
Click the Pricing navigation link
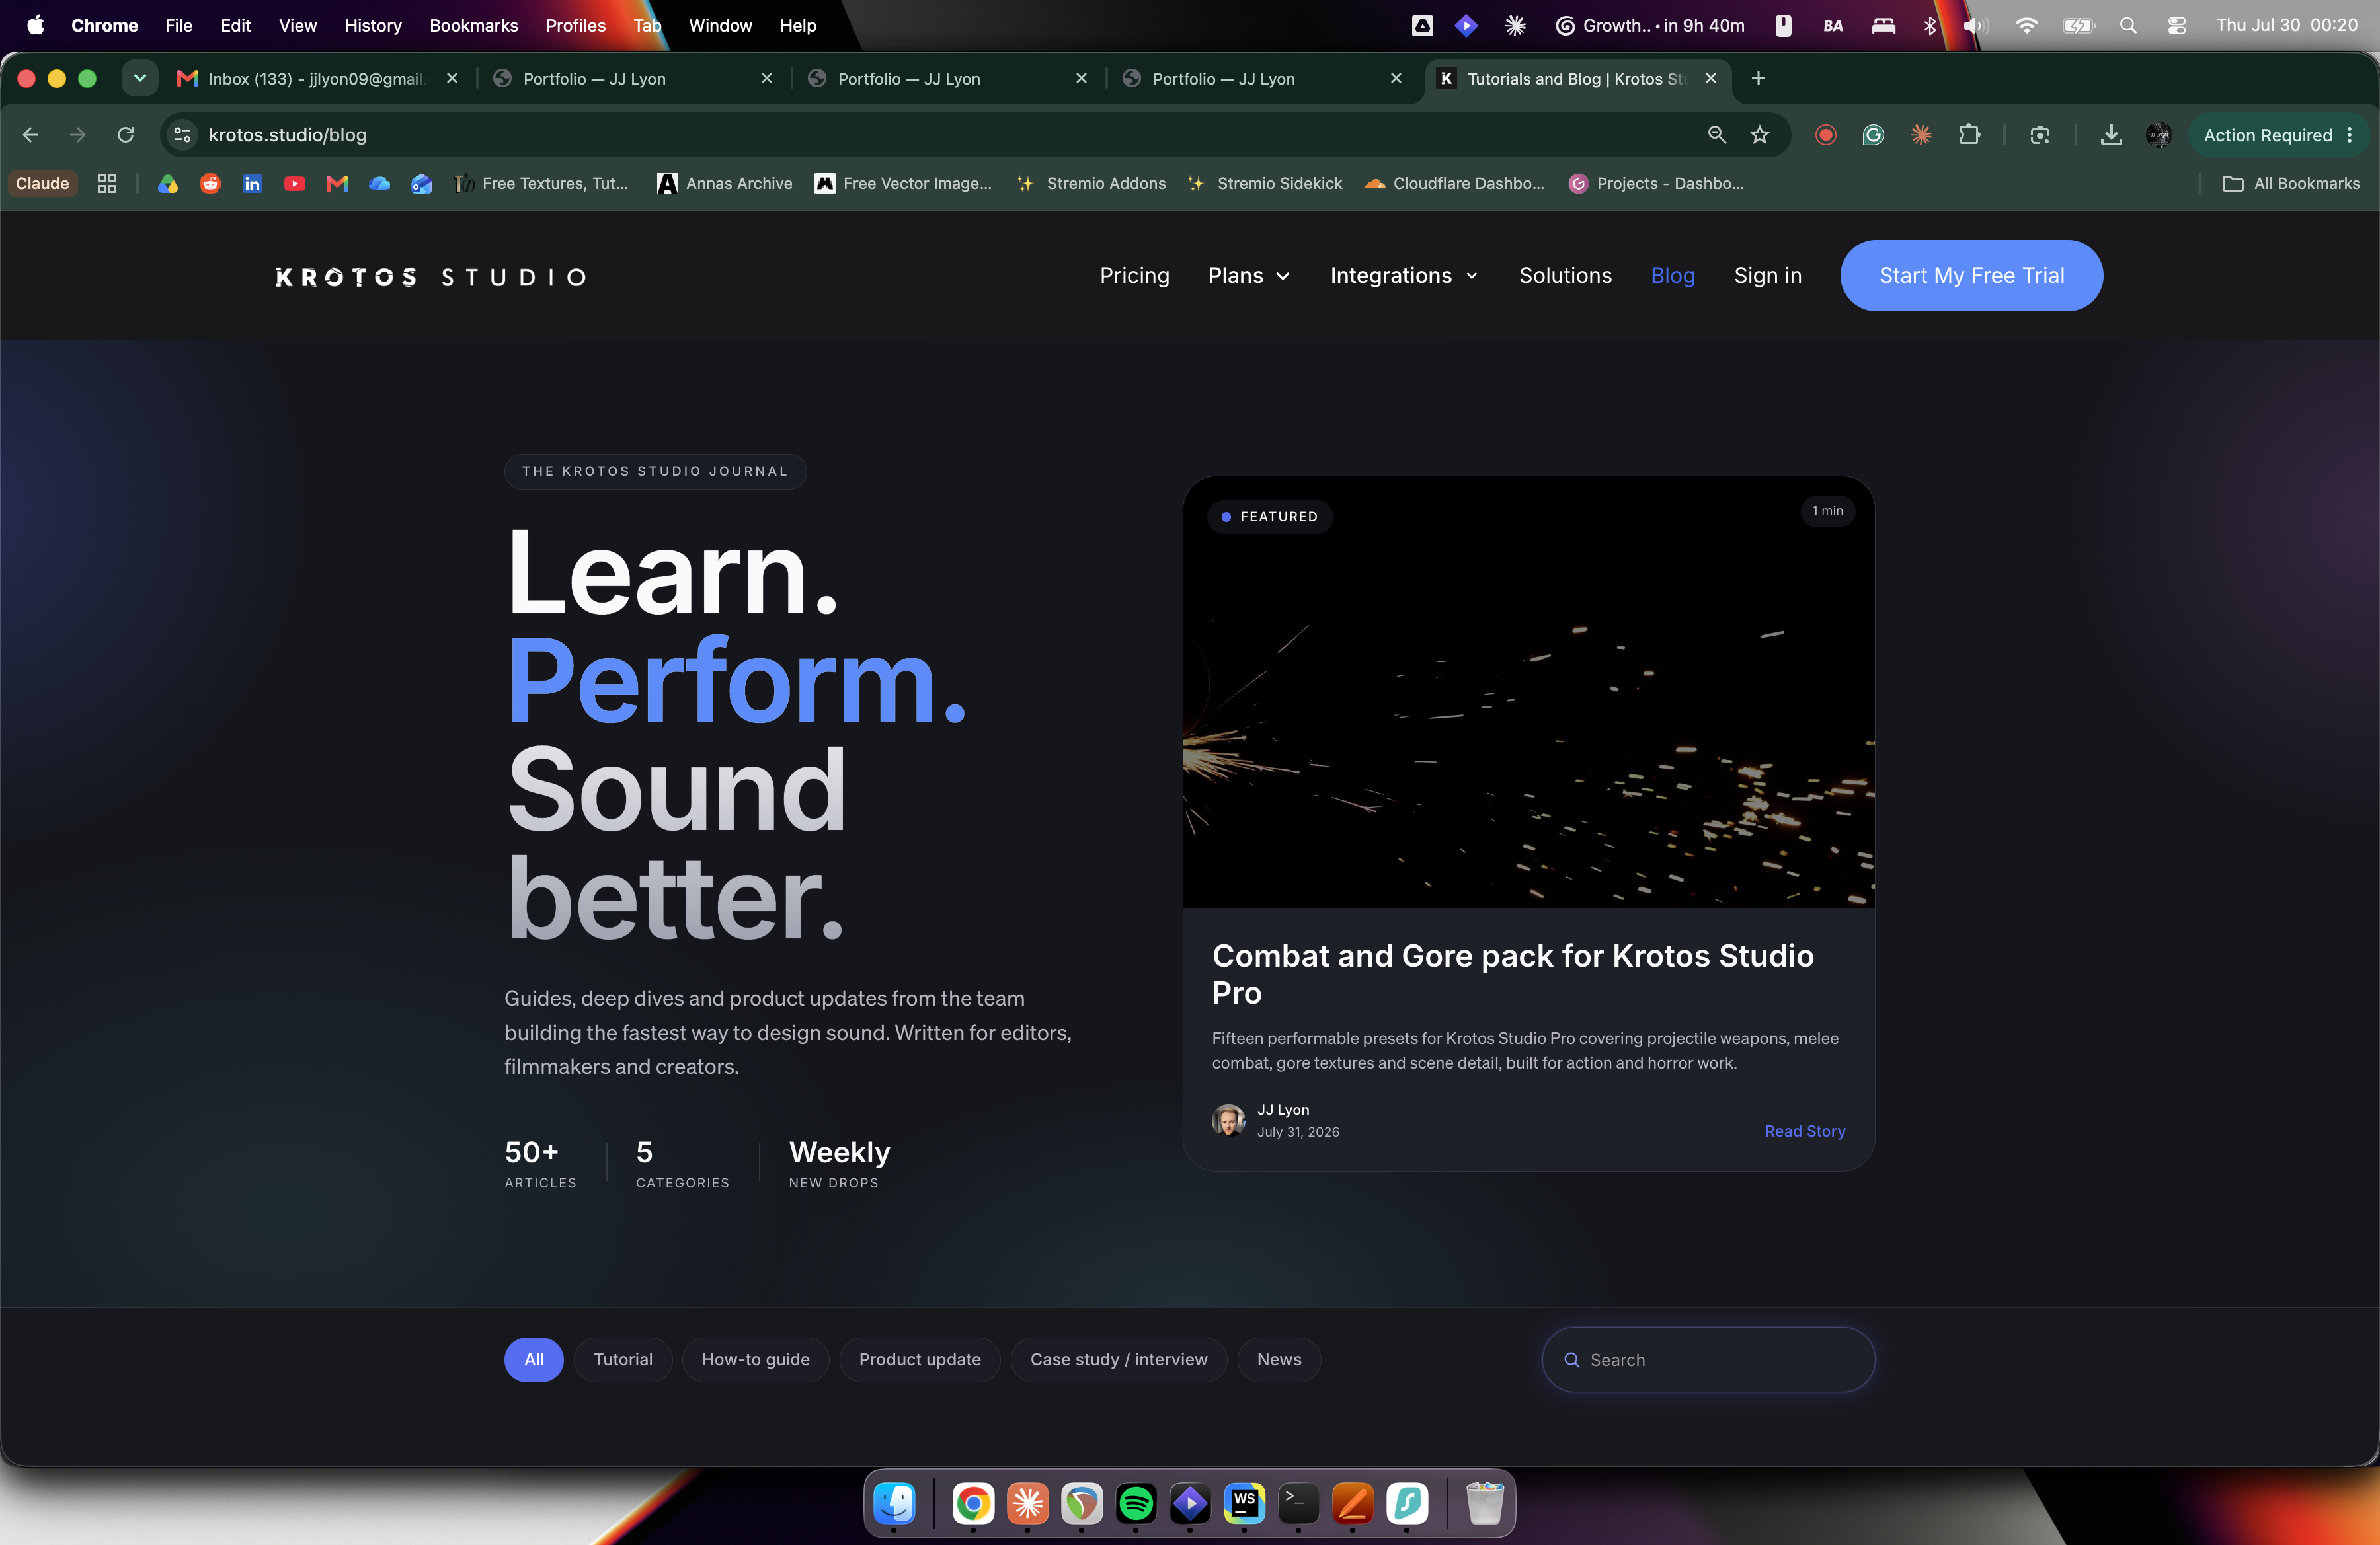1135,276
